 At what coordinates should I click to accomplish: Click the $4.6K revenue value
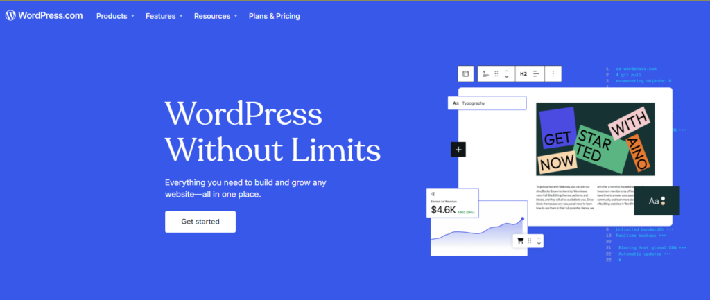(x=443, y=210)
